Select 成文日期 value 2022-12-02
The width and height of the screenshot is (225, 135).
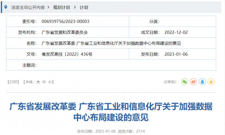click(x=176, y=33)
